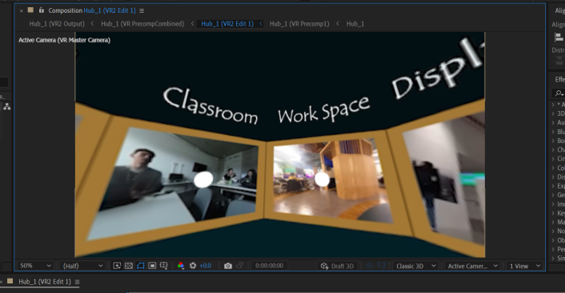Viewport: 565px width, 293px height.
Task: Expand the 'Ge' effects category chevron
Action: click(x=553, y=195)
